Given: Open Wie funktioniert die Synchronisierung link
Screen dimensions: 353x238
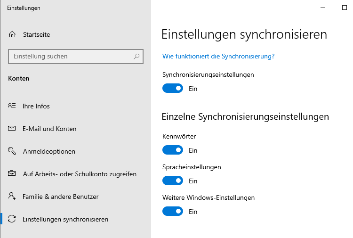Looking at the screenshot, I should (x=218, y=56).
